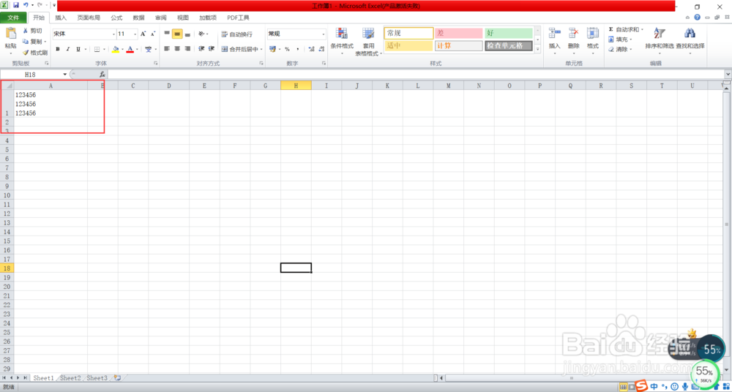Click Merge and Center (合并后居中) button
732x392 pixels.
(239, 49)
